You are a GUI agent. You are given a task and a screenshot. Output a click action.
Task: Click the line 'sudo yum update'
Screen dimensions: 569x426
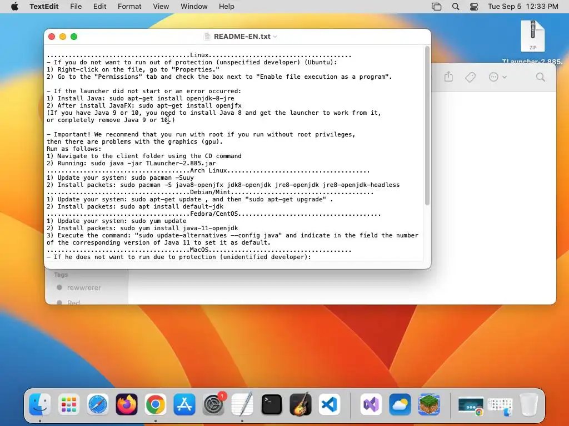tap(117, 221)
